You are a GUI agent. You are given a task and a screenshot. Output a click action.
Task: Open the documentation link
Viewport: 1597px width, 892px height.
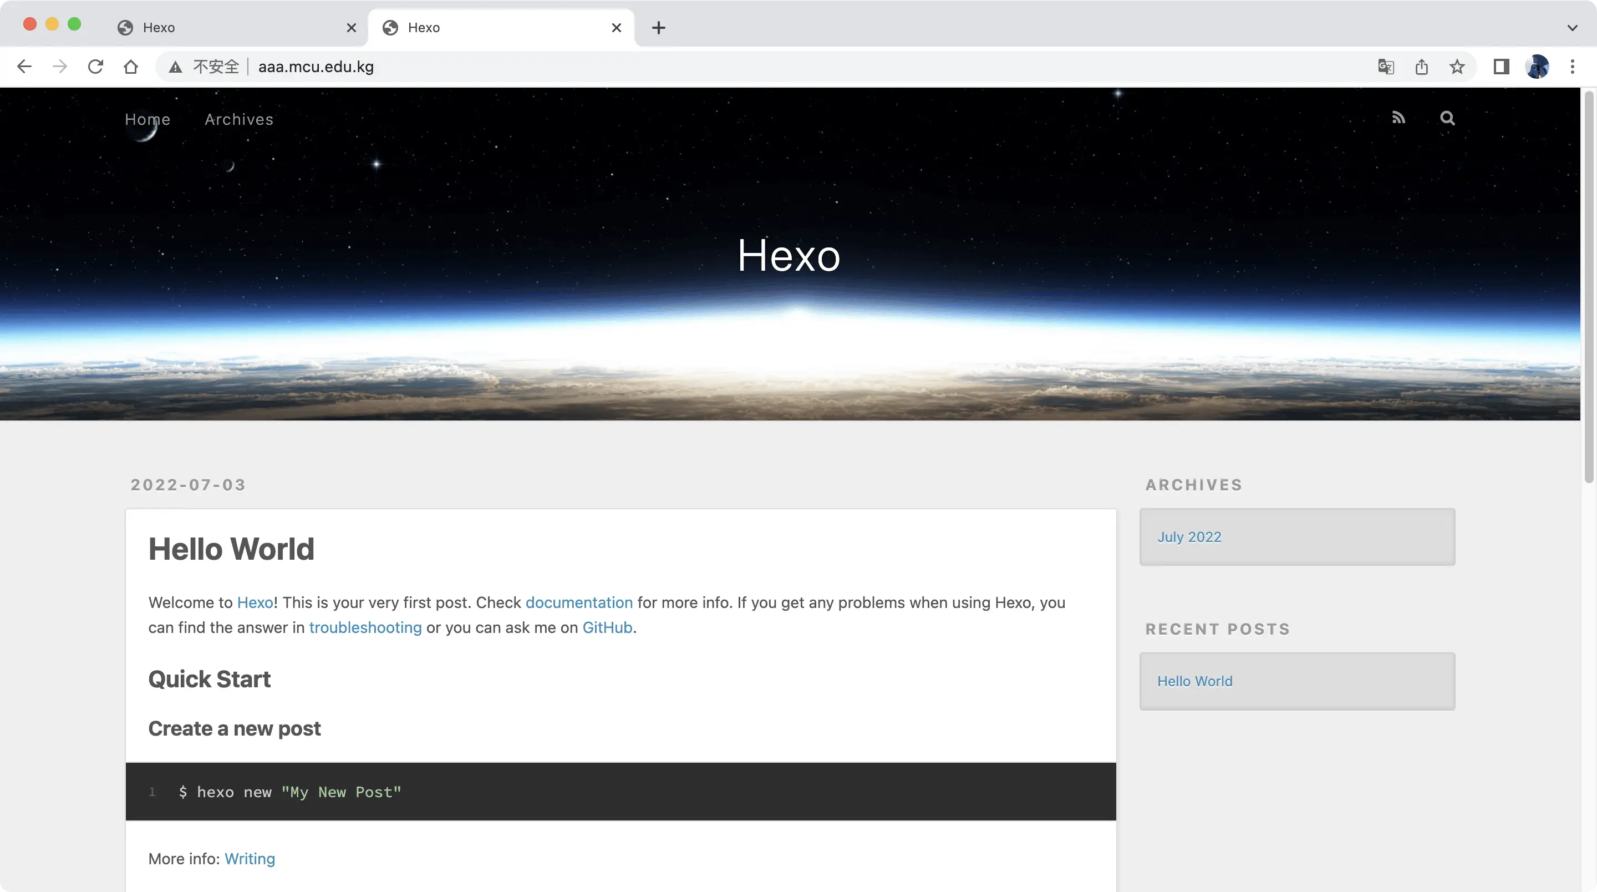coord(579,603)
